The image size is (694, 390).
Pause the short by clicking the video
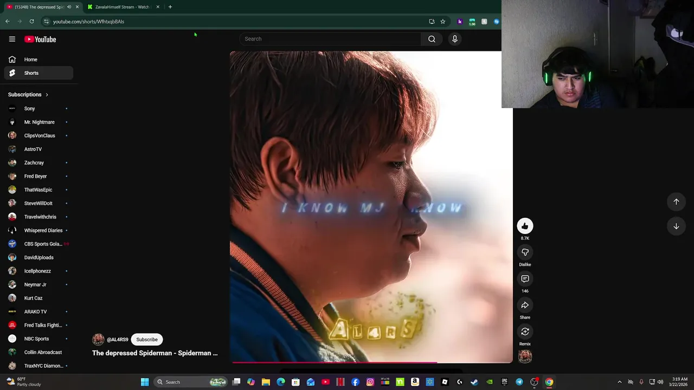coord(371,206)
